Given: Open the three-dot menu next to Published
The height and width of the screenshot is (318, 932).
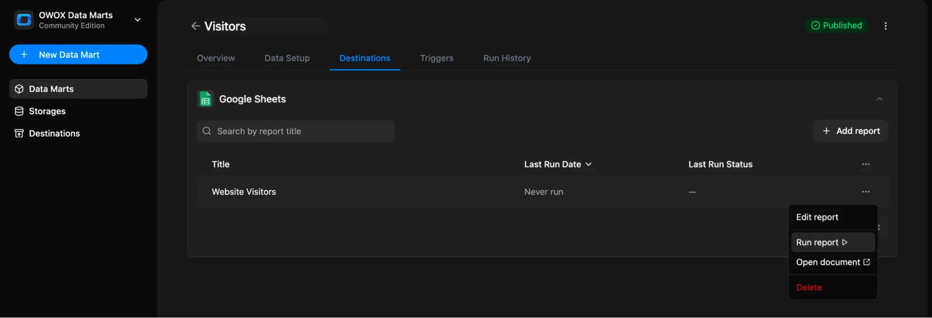Looking at the screenshot, I should 885,26.
